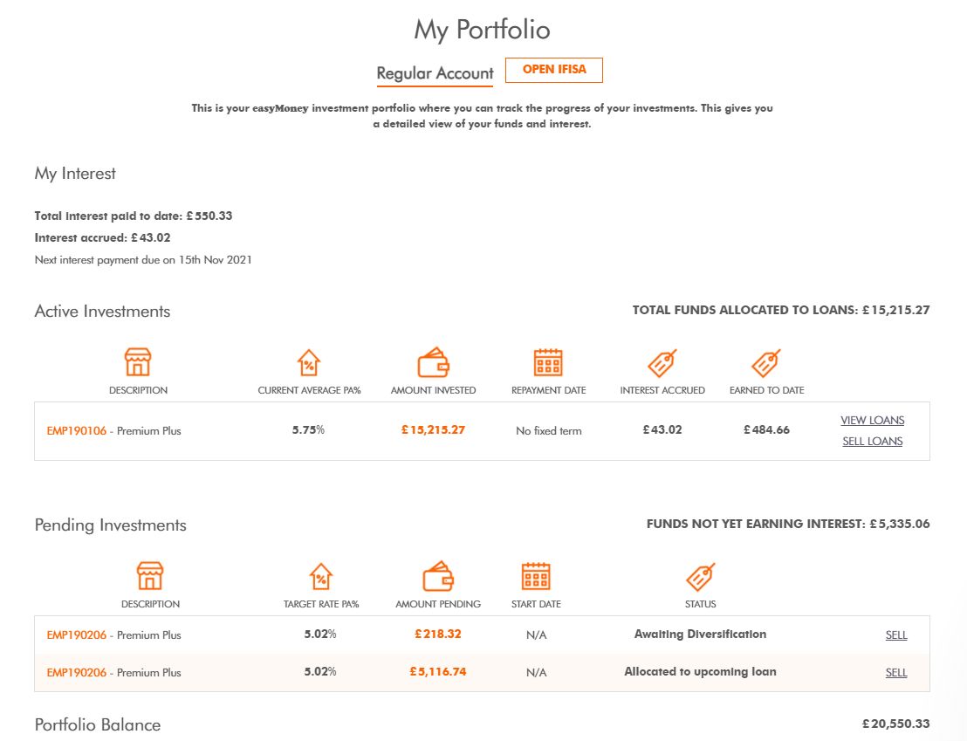This screenshot has width=967, height=741.
Task: Open EMP190206 in the £5,116.74 row
Action: tap(77, 673)
